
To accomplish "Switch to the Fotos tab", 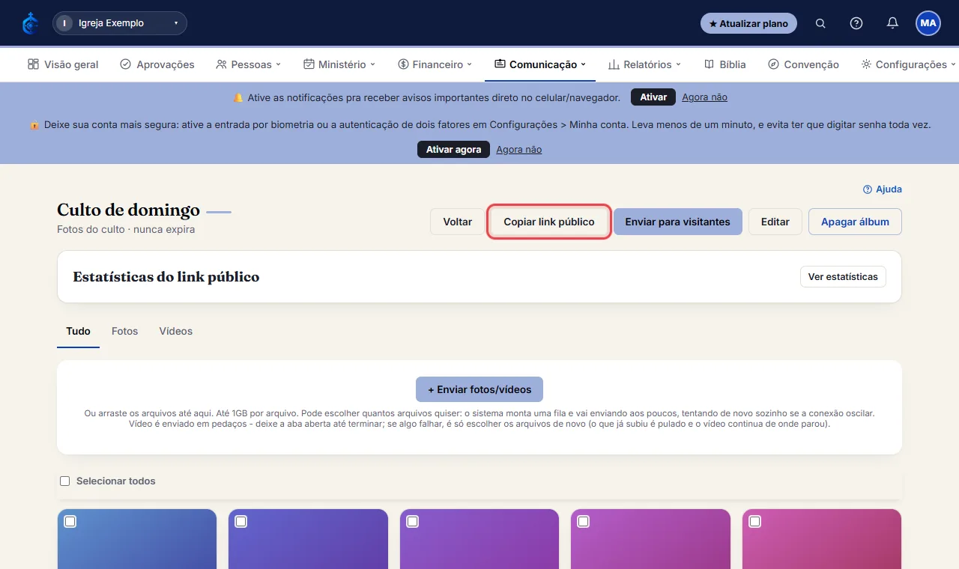I will [124, 331].
